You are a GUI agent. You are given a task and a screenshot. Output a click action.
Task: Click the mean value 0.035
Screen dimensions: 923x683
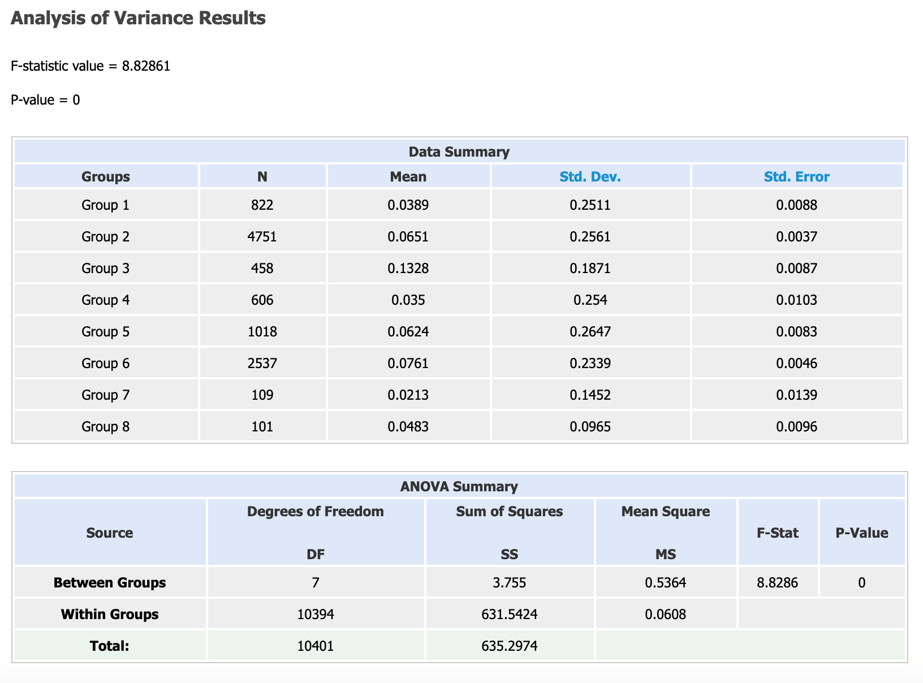(x=408, y=300)
